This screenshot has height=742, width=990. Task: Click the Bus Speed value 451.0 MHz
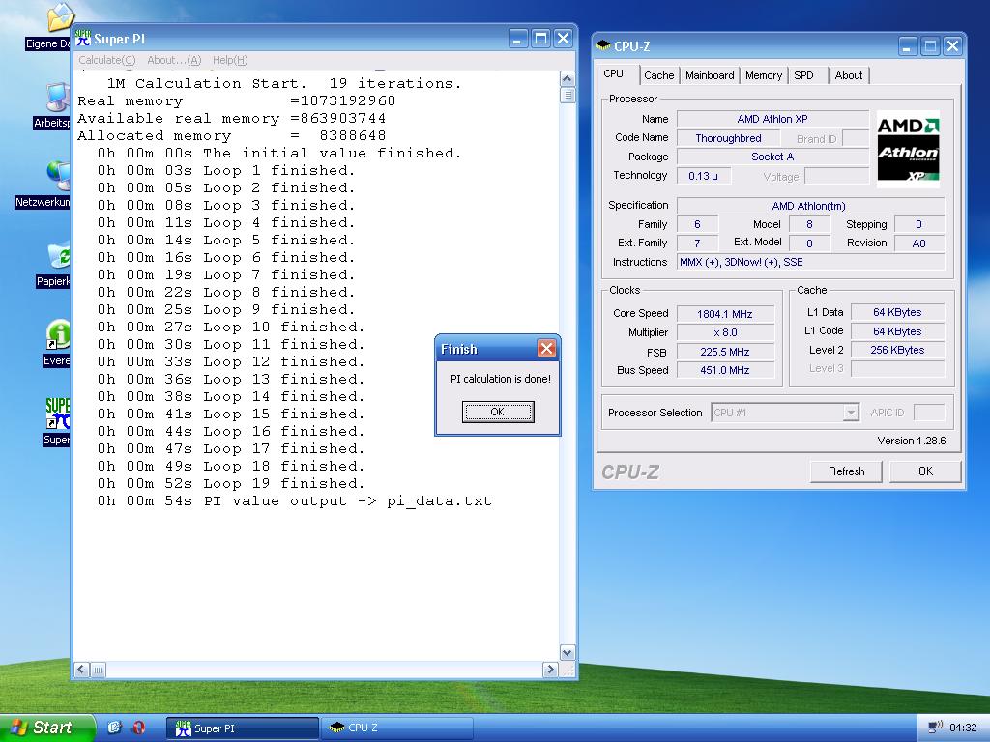coord(725,370)
